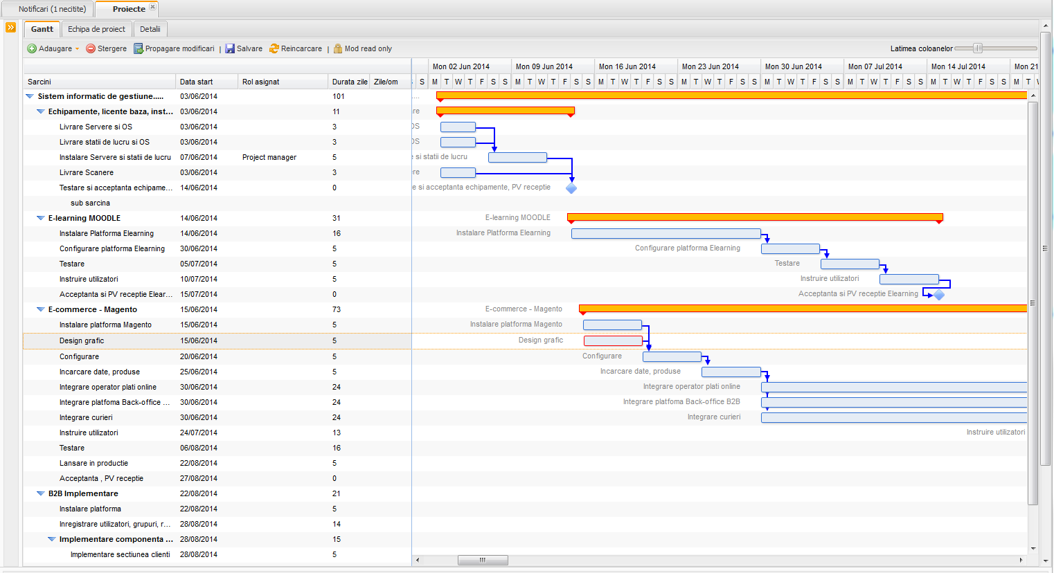Image resolution: width=1054 pixels, height=573 pixels.
Task: Select the Design grafic task row
Action: pyautogui.click(x=217, y=340)
